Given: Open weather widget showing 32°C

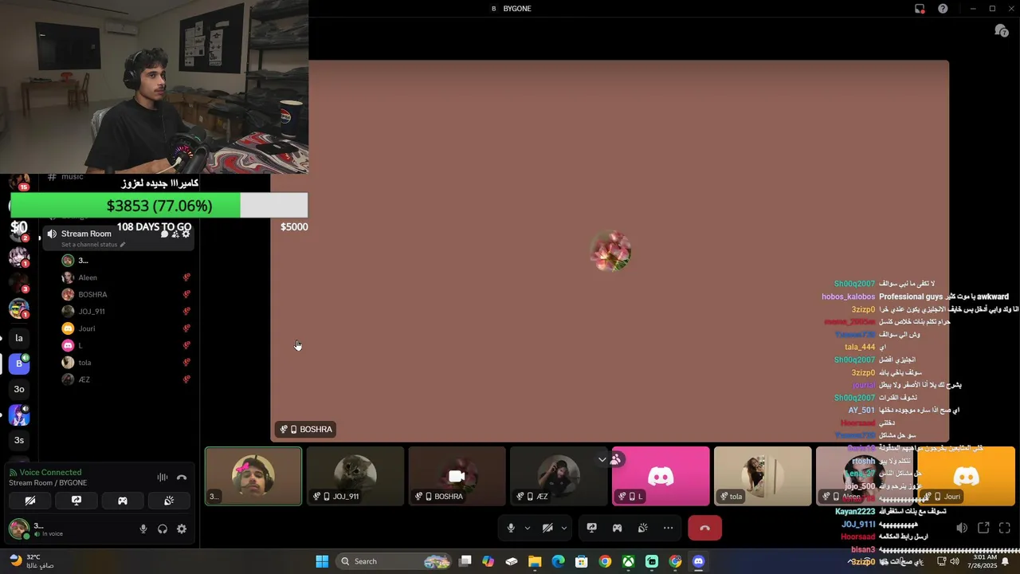Looking at the screenshot, I should (x=32, y=561).
